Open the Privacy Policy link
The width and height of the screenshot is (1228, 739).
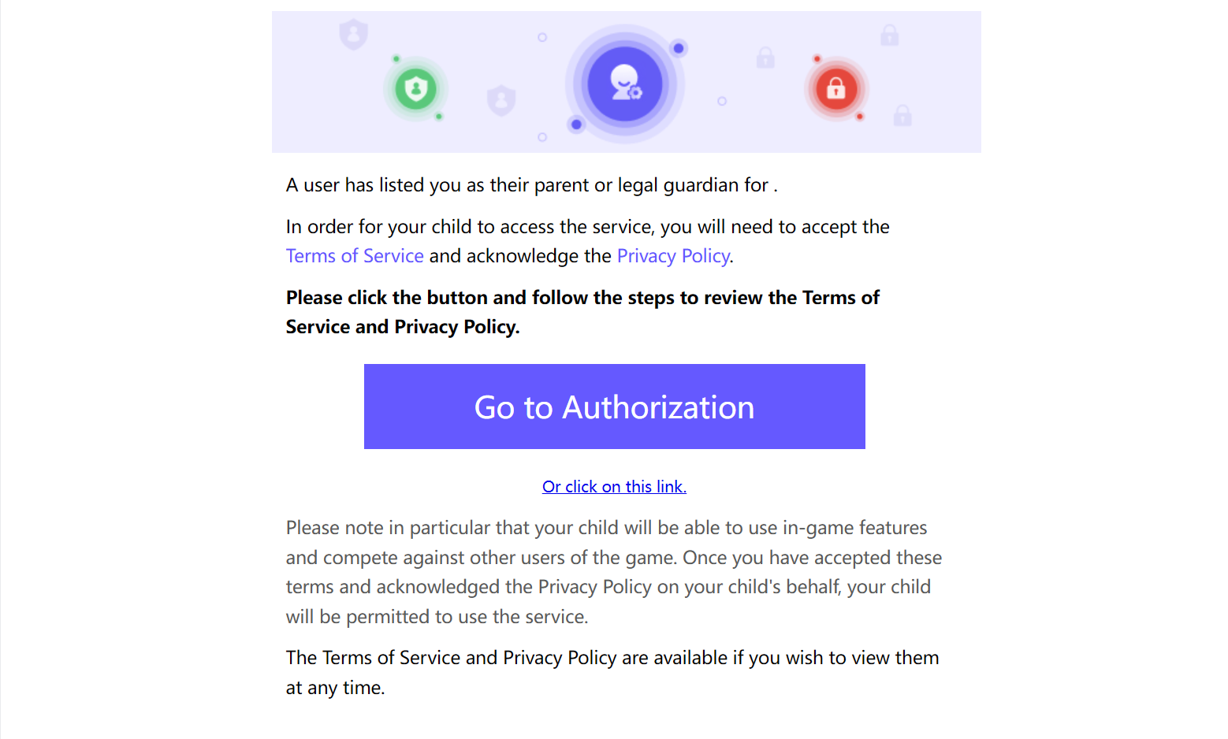point(673,255)
